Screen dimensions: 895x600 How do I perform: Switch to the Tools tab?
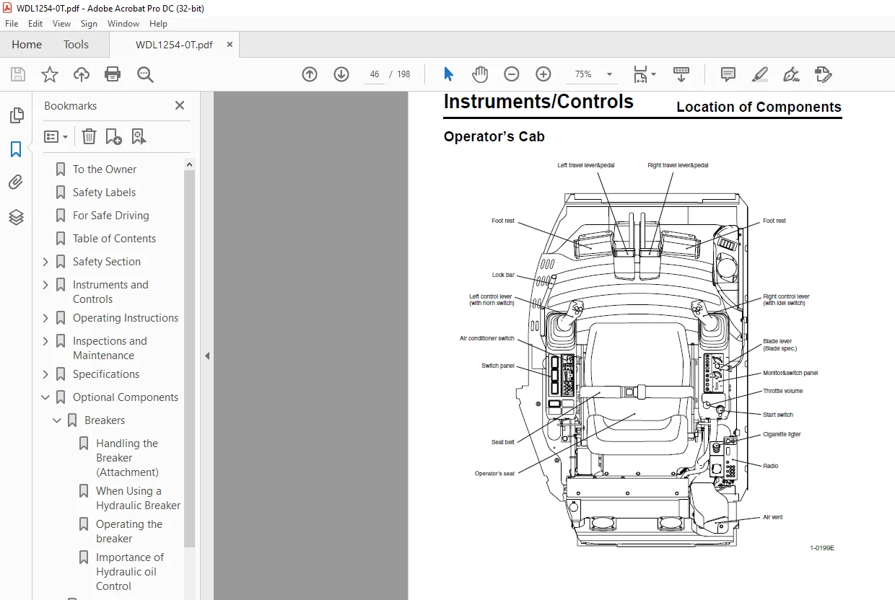coord(76,45)
